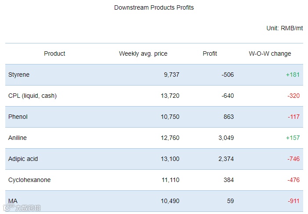Click Styrene's weekly price 9,737
This screenshot has height=214, width=308.
171,75
